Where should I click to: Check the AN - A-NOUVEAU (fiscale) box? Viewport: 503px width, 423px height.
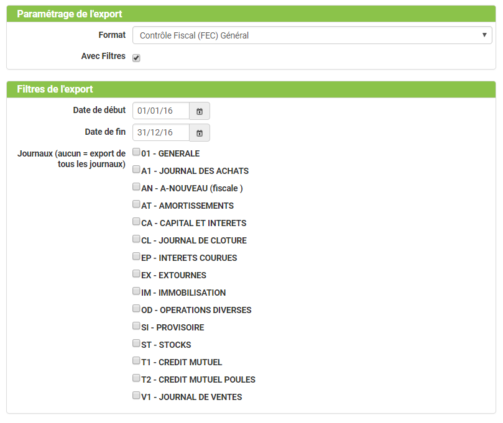click(136, 186)
